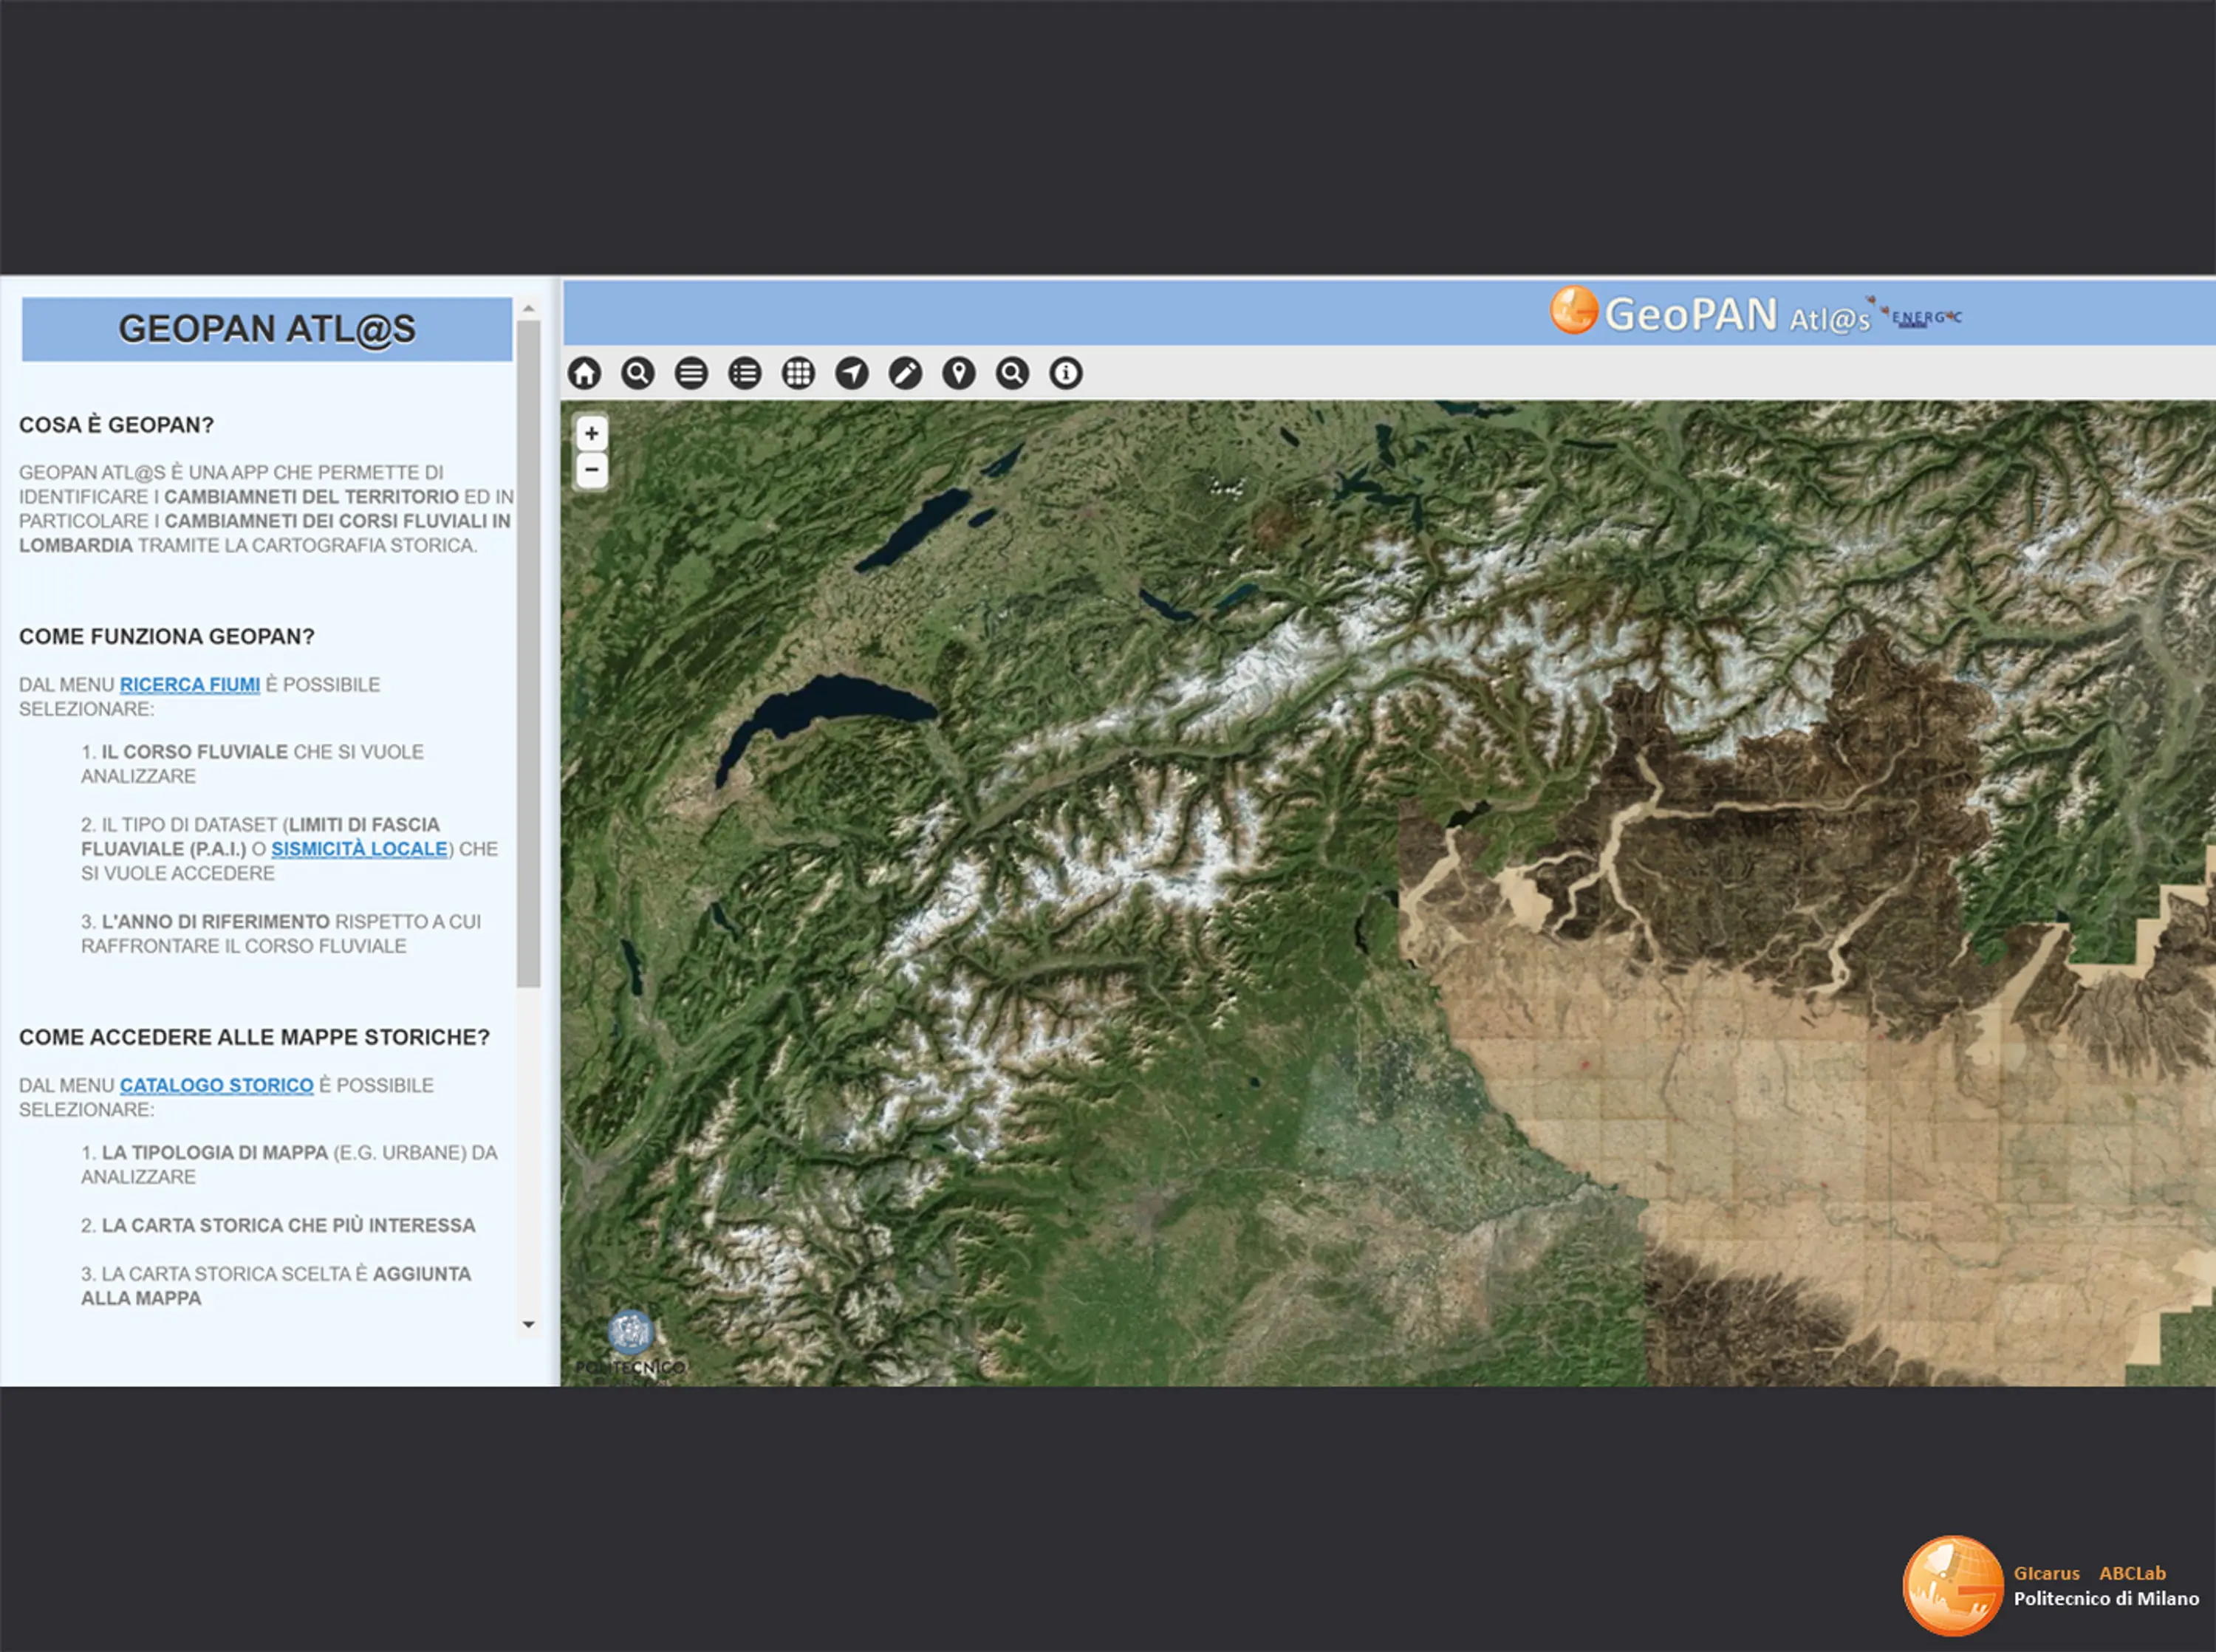Open the bulleted list legend icon
This screenshot has height=1652, width=2216.
coord(744,373)
